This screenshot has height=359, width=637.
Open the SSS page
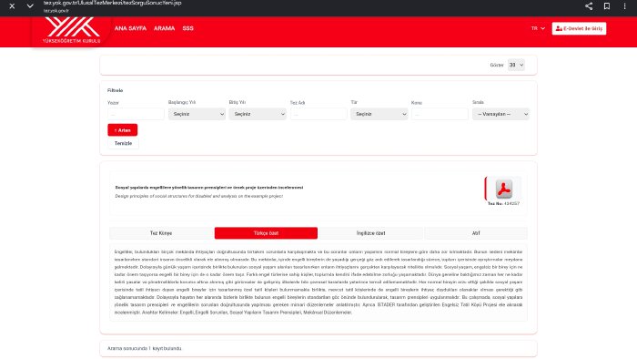pos(187,28)
